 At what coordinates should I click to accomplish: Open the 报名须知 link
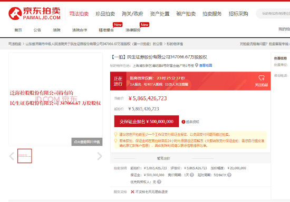(x=192, y=122)
